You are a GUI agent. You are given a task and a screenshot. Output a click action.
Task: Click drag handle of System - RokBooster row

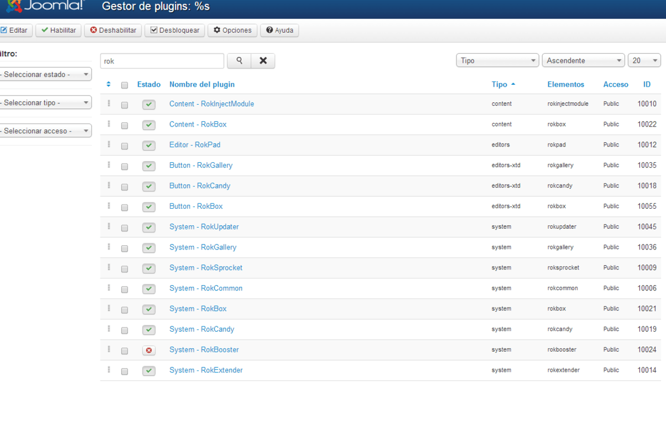109,349
